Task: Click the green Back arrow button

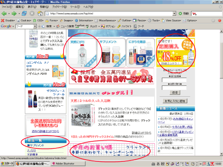Action: (4, 13)
